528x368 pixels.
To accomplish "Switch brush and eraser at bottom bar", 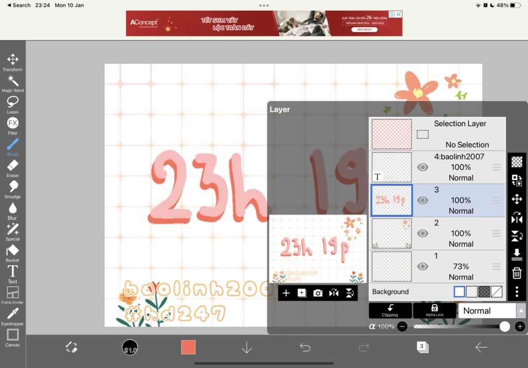I will point(71,347).
